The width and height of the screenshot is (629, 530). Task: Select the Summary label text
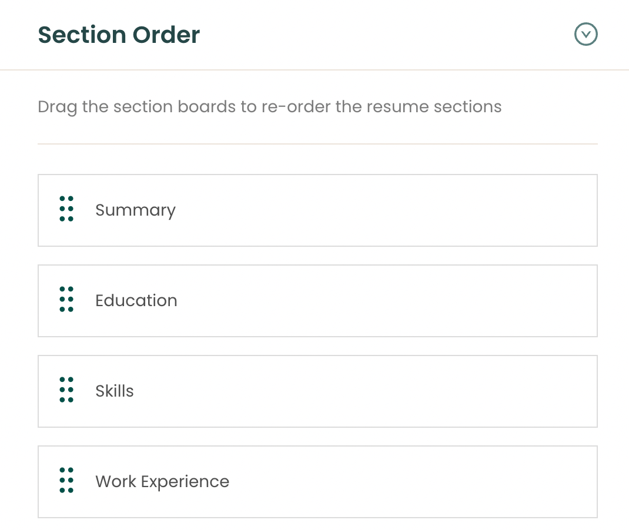coord(135,210)
